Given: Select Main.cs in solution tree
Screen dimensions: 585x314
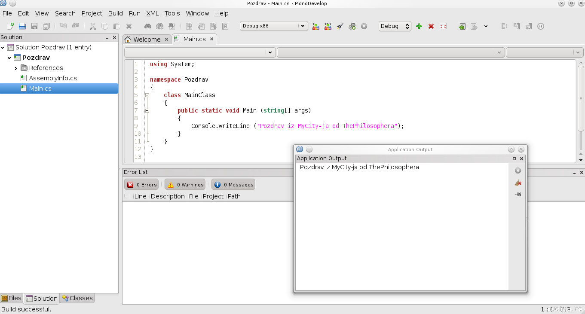Looking at the screenshot, I should click(x=59, y=88).
